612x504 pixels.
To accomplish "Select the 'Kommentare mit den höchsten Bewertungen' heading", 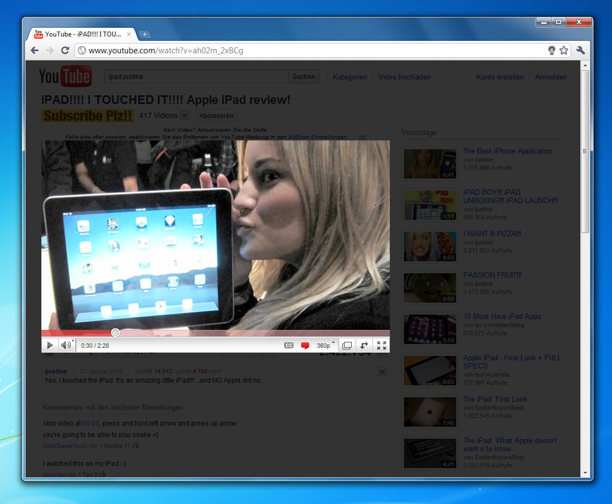I will pos(113,407).
